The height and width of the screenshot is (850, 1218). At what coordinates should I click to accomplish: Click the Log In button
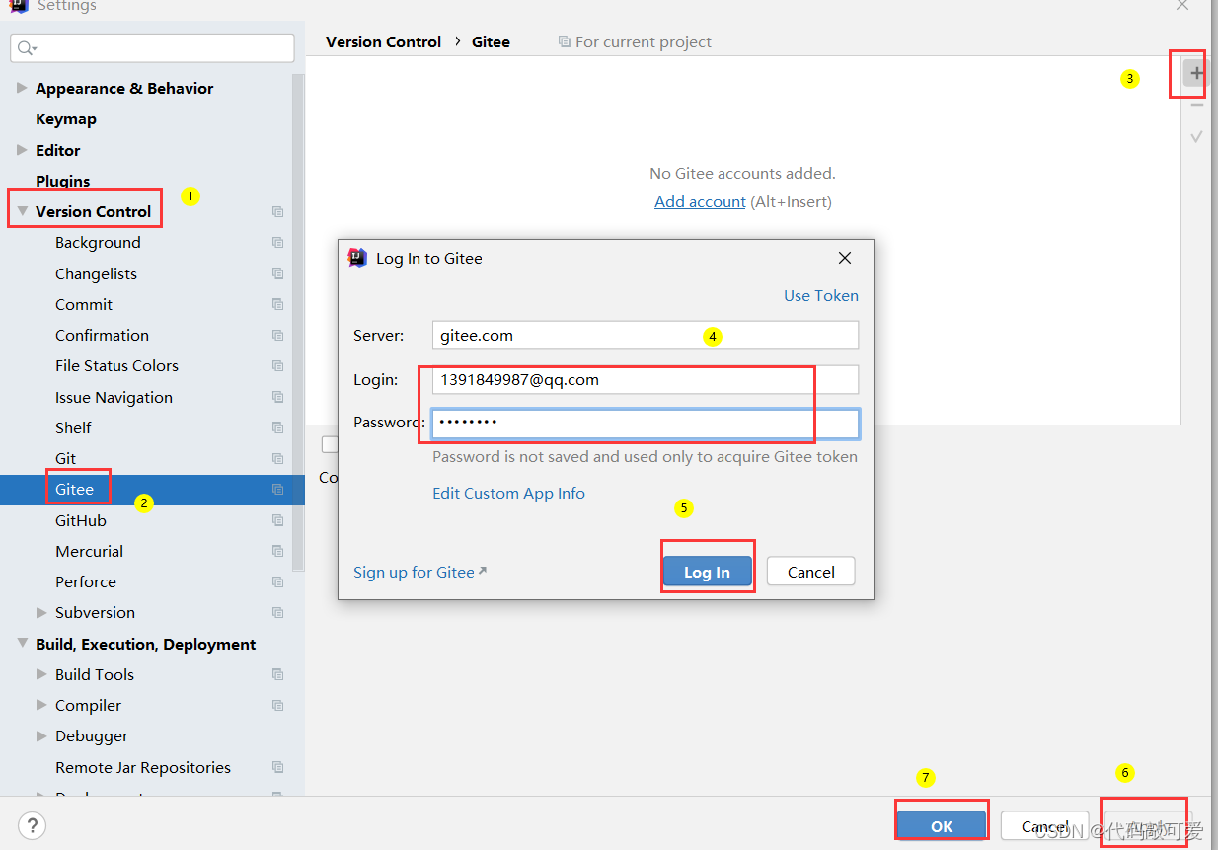pos(707,572)
